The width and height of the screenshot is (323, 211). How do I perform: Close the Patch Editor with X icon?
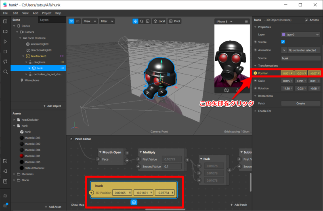point(71,139)
